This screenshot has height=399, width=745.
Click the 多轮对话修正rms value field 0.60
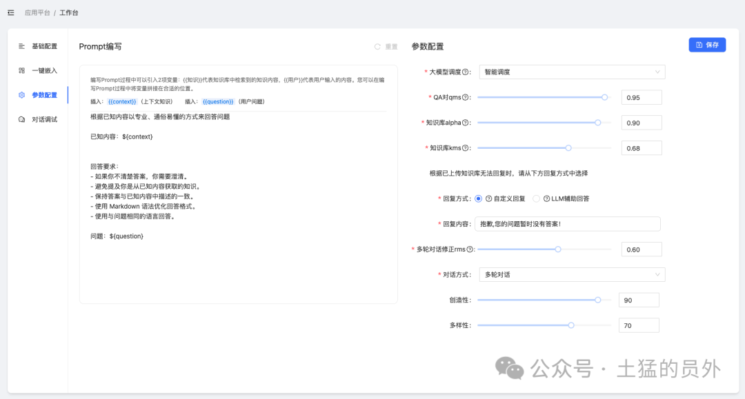pos(642,249)
